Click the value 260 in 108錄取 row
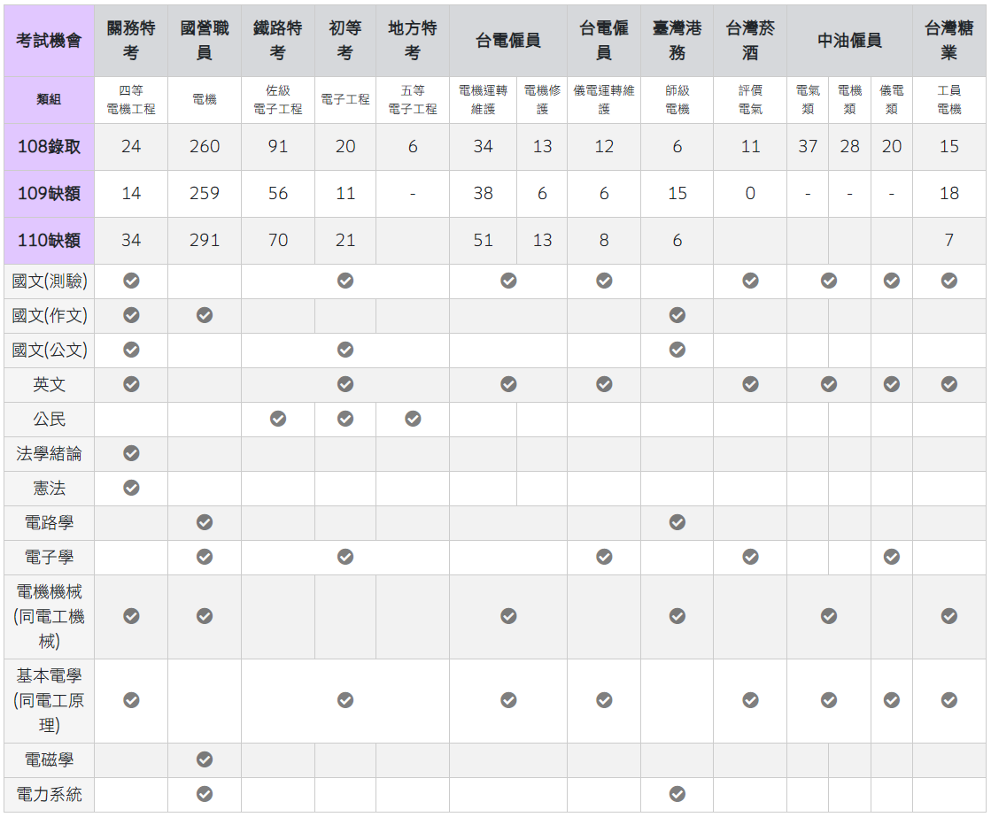The height and width of the screenshot is (817, 991). [205, 147]
